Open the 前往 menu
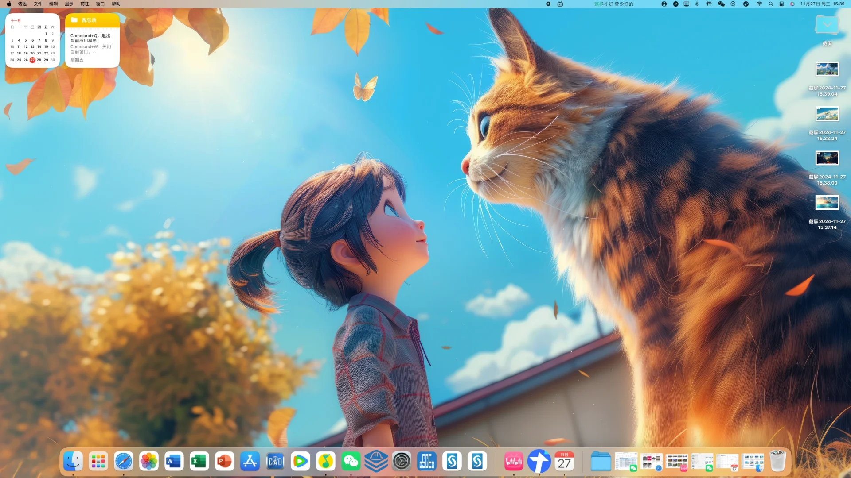 point(85,4)
